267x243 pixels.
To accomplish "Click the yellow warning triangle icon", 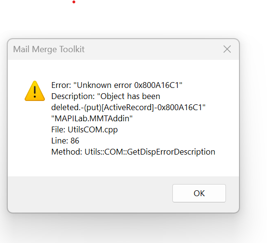I will click(x=35, y=91).
